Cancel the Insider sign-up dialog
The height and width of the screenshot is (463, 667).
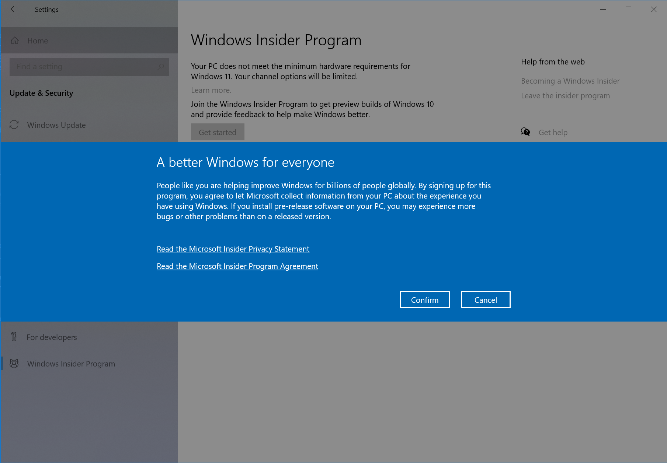(485, 300)
